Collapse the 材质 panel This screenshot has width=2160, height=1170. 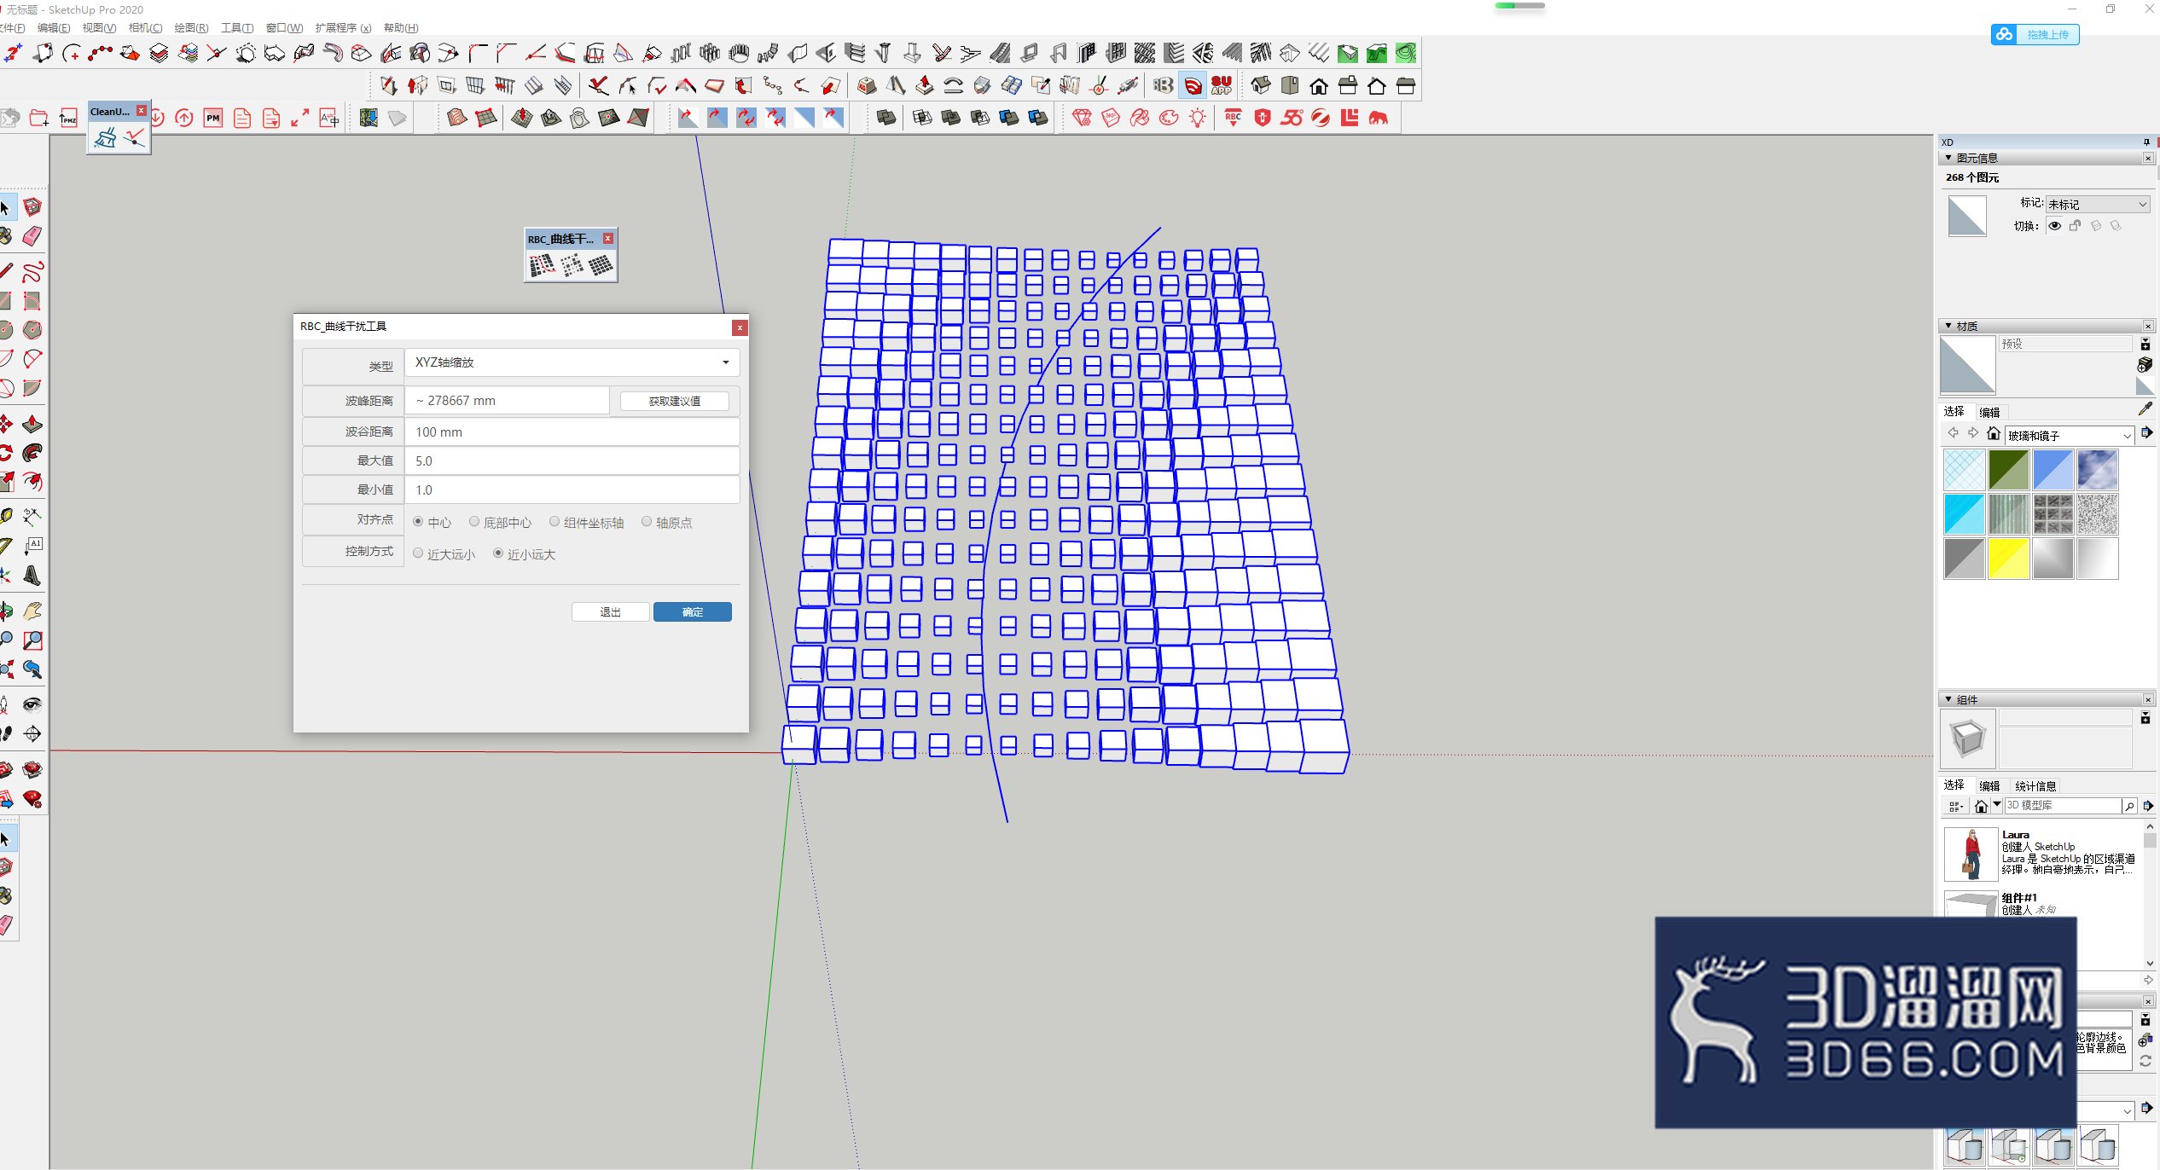(x=1948, y=326)
